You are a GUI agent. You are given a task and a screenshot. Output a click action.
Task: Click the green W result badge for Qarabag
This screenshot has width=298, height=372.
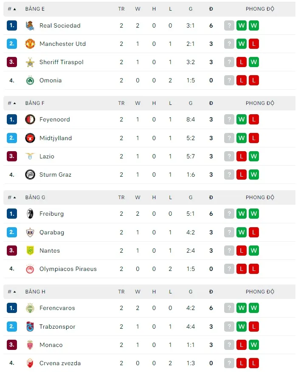[x=241, y=232]
